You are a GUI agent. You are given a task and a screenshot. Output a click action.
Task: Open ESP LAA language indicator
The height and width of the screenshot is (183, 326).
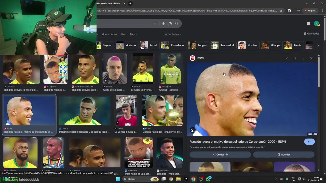click(293, 179)
